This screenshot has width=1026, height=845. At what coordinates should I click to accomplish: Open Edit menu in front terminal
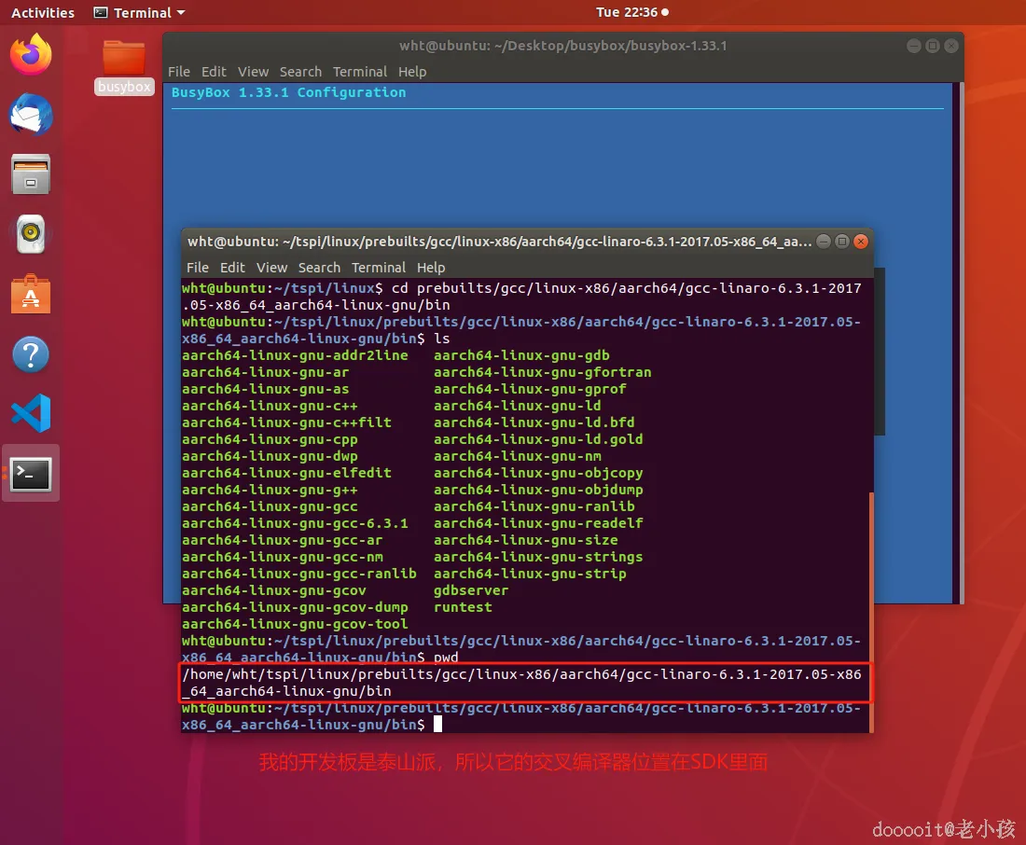click(232, 268)
